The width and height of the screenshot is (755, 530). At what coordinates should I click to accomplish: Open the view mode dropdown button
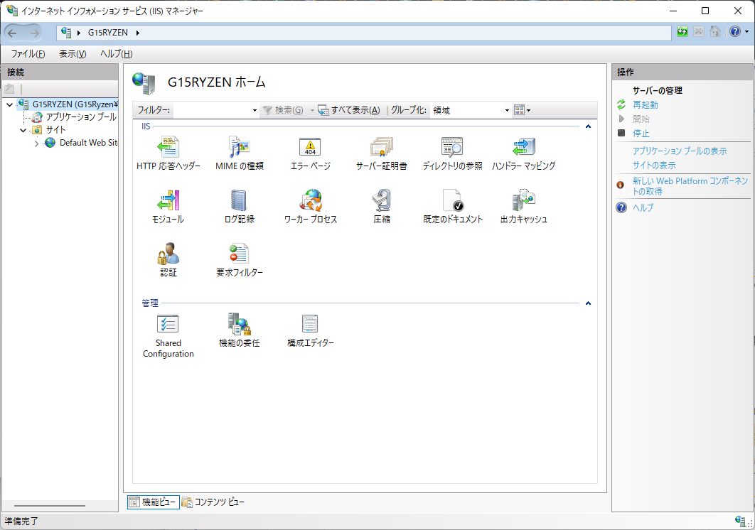522,110
